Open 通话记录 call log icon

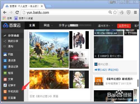(5, 67)
